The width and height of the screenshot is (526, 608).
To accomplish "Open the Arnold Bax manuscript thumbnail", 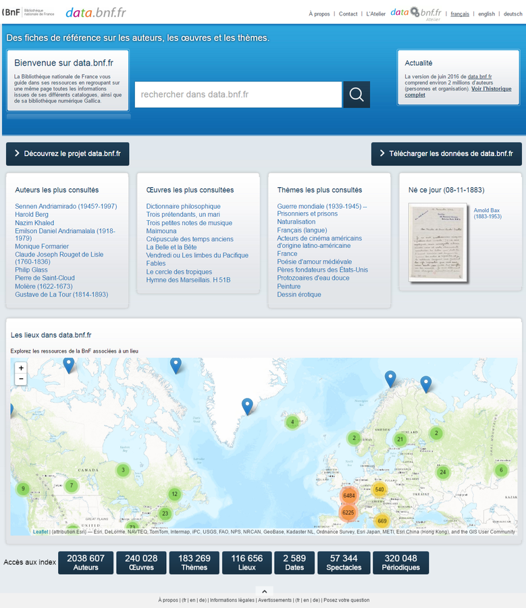I will pos(438,242).
